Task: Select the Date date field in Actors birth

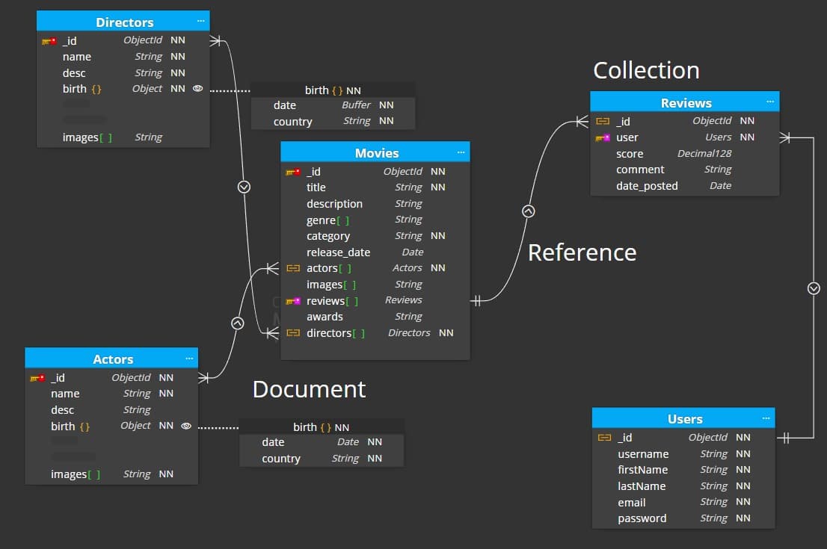Action: click(x=322, y=443)
